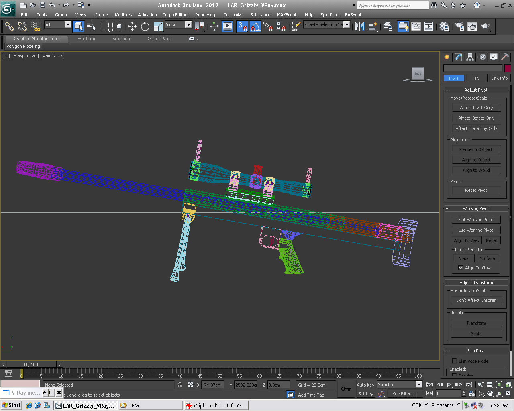Open the Modify command panel
514x411 pixels.
pos(459,57)
